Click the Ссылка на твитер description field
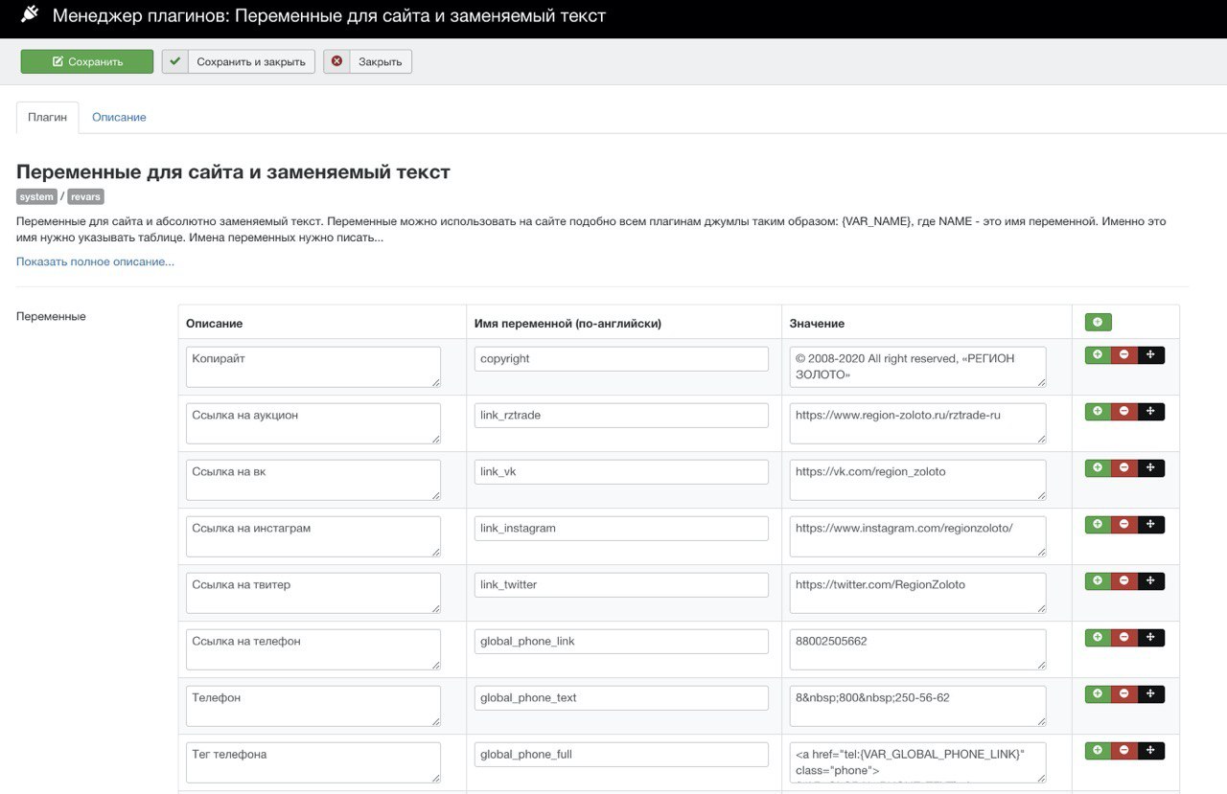This screenshot has height=794, width=1227. (x=313, y=592)
